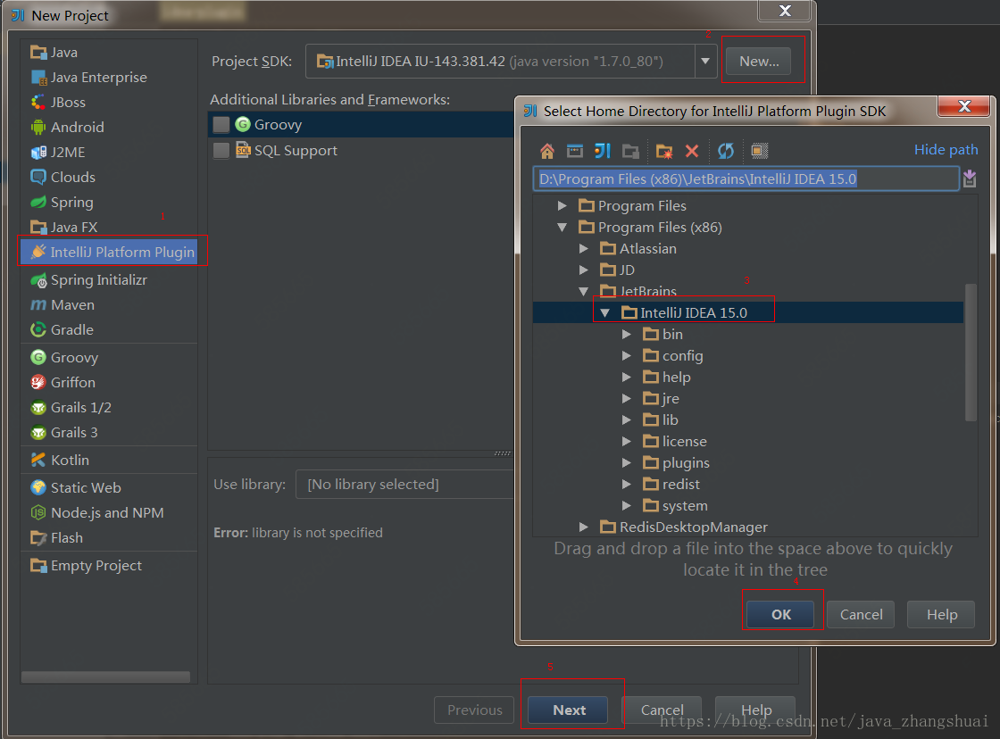Click the directory tree vertical scrollbar
This screenshot has width=1000, height=739.
971,353
